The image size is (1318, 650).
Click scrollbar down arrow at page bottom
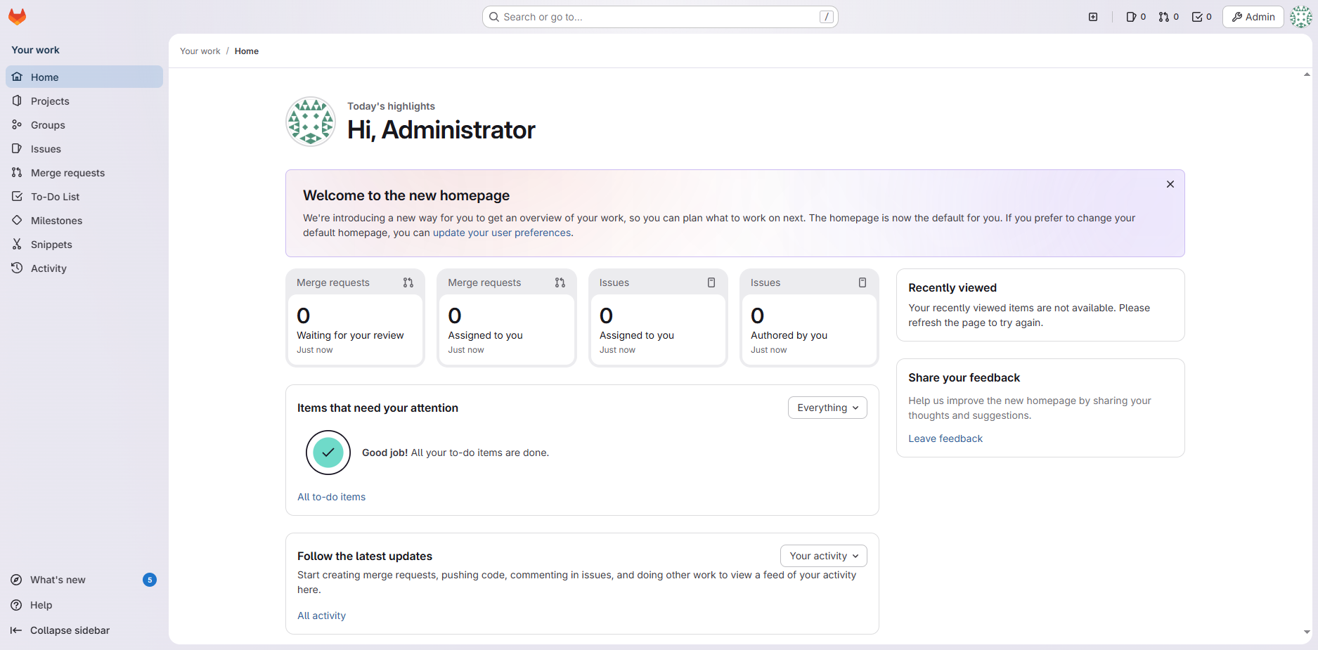pos(1307,632)
